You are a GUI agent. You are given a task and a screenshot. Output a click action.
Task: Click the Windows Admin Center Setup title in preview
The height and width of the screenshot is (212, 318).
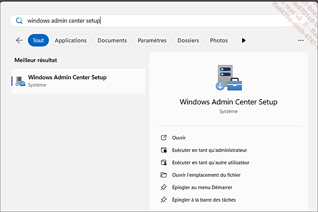pyautogui.click(x=229, y=102)
